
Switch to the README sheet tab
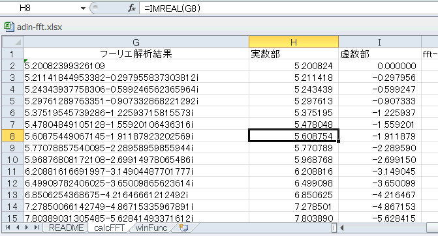point(66,228)
